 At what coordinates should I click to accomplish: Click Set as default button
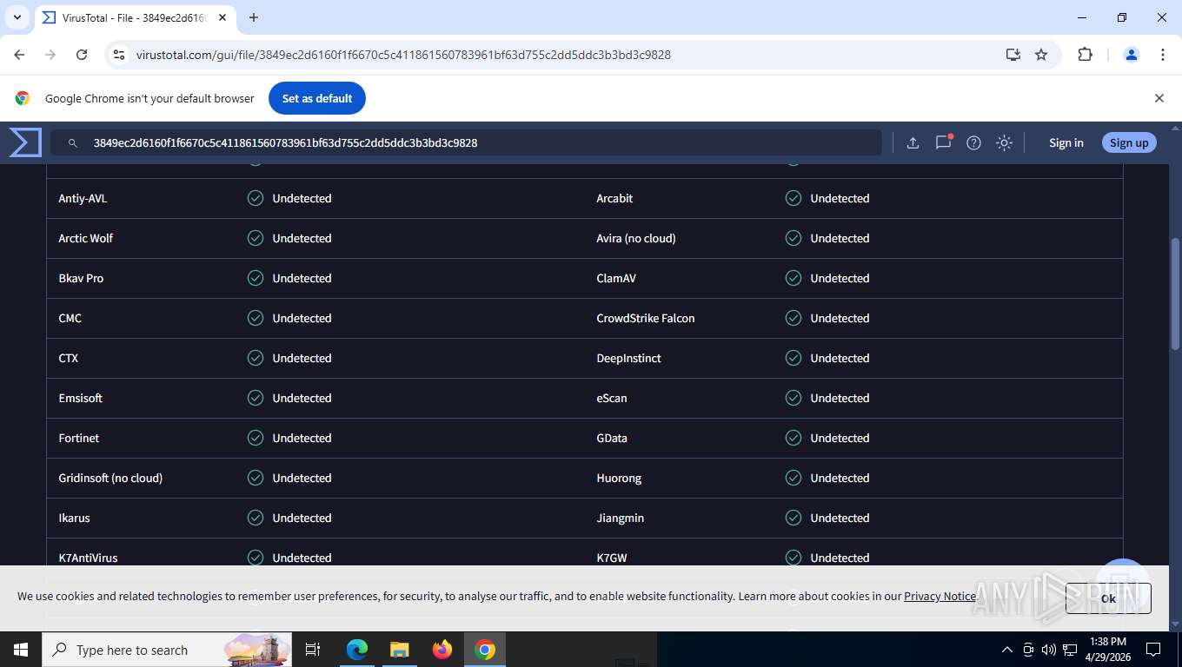(317, 98)
